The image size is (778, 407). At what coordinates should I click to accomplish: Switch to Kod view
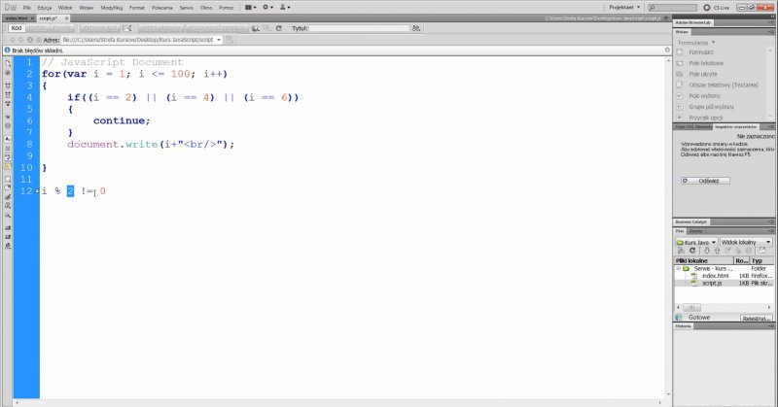pyautogui.click(x=17, y=28)
